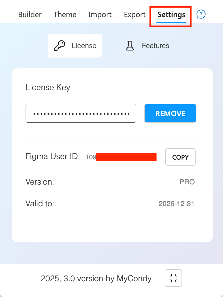Switch to the Features sub-tab label
The width and height of the screenshot is (223, 297).
pos(156,46)
